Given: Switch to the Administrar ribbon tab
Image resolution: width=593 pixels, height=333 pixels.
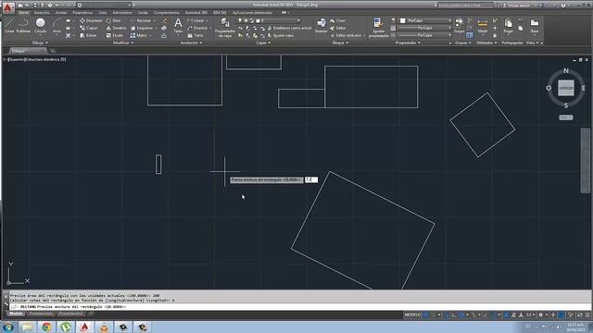Looking at the screenshot, I should 122,12.
